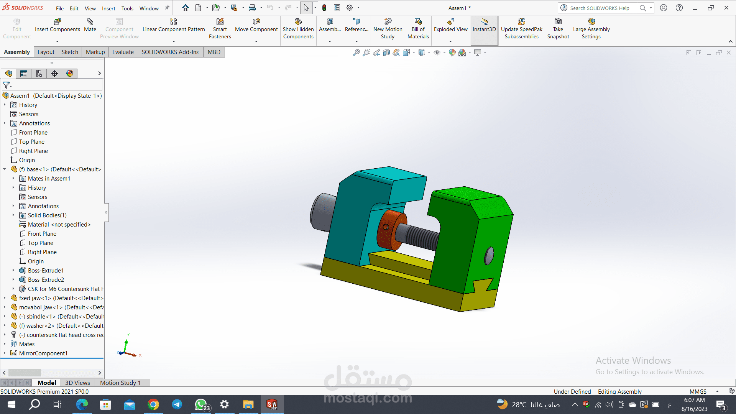The width and height of the screenshot is (736, 414).
Task: Collapse the CommandManager ribbon
Action: coord(730,41)
